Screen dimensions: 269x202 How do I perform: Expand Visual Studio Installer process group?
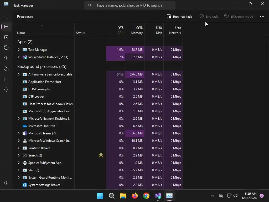[x=19, y=57]
